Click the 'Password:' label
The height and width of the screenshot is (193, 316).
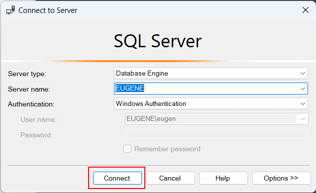coord(36,135)
